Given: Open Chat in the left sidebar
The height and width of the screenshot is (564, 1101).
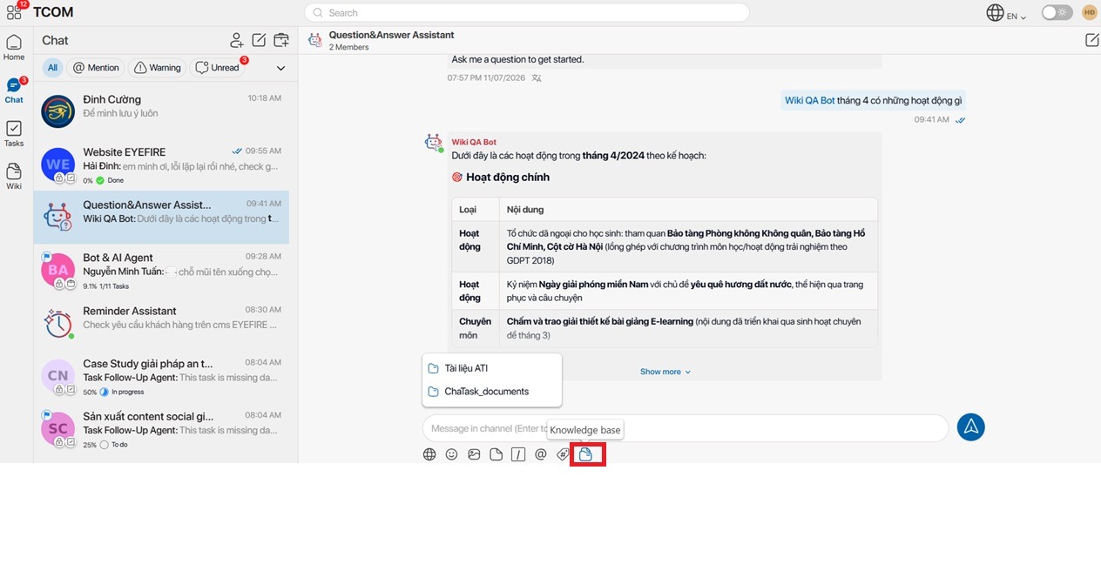Looking at the screenshot, I should point(14,91).
